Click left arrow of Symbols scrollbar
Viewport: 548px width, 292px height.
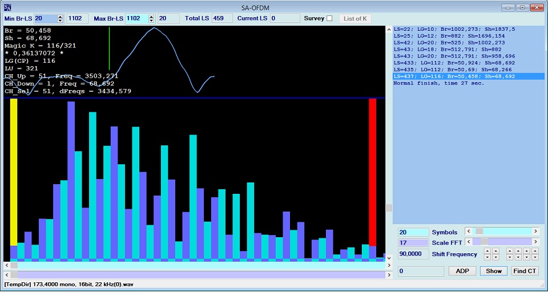469,232
